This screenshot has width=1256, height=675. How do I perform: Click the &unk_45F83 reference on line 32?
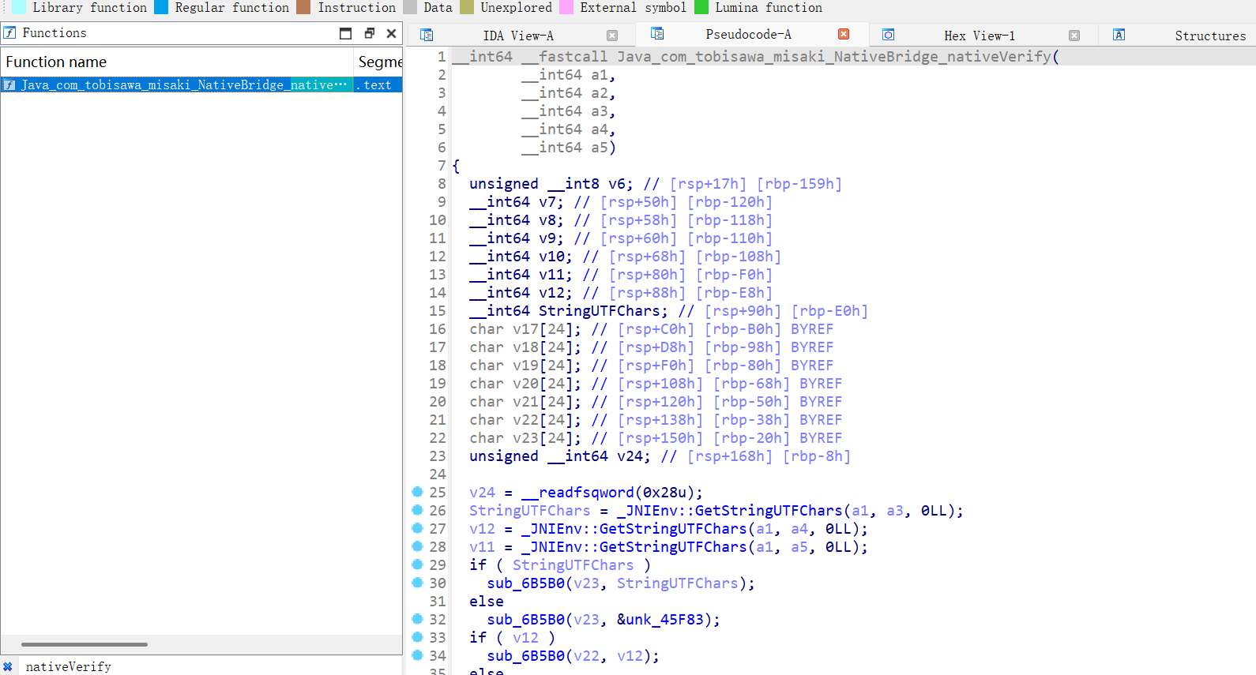click(x=660, y=620)
